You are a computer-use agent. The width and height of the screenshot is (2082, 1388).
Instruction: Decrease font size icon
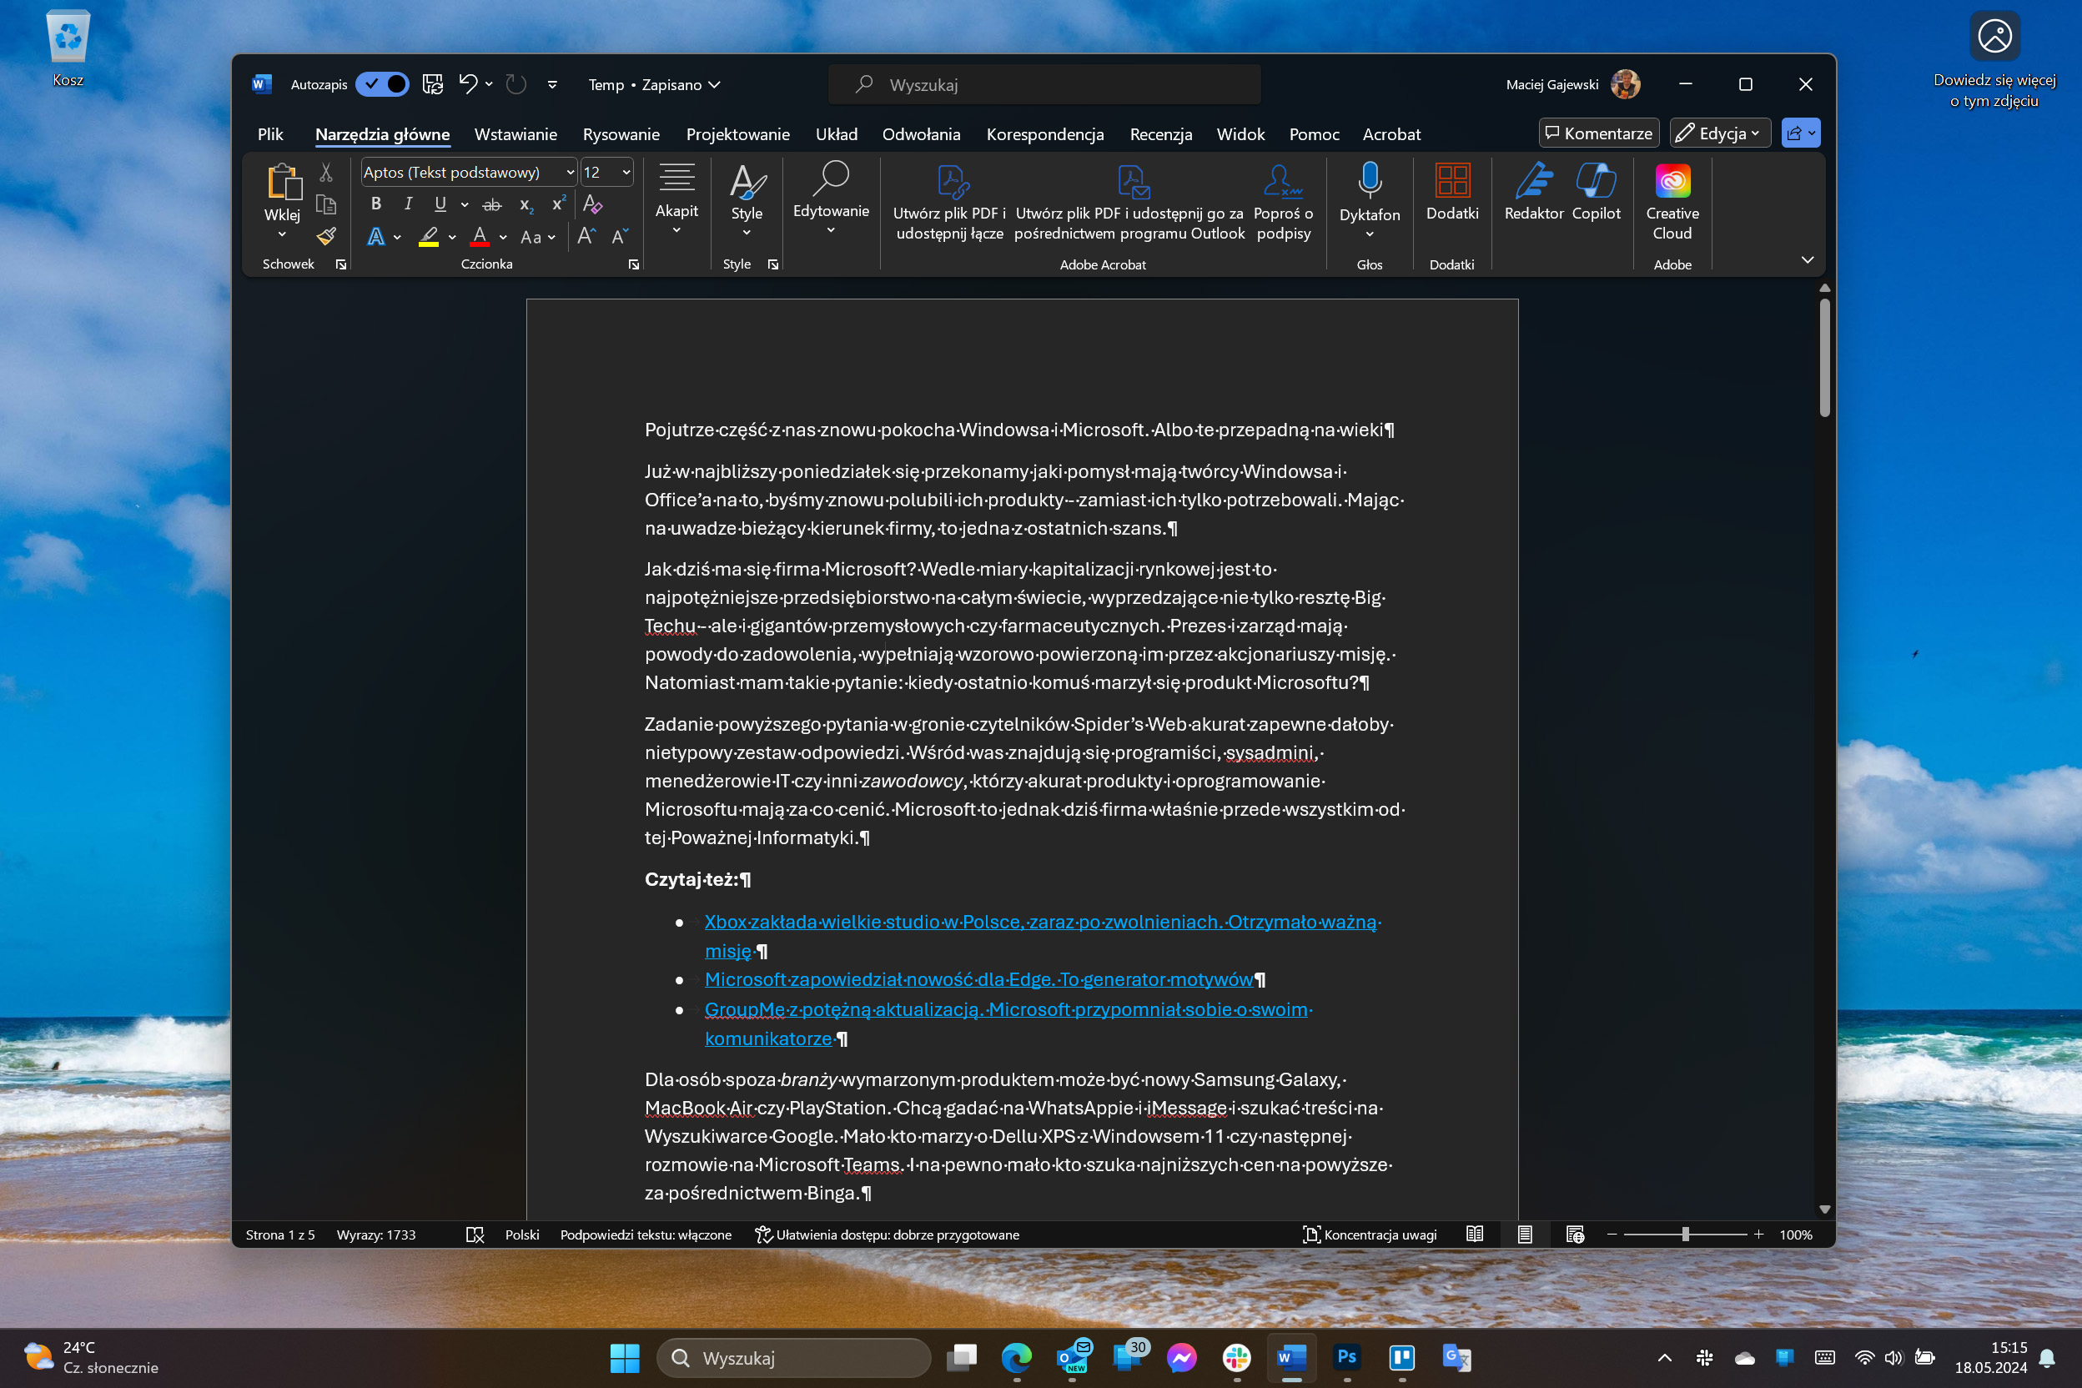click(620, 236)
